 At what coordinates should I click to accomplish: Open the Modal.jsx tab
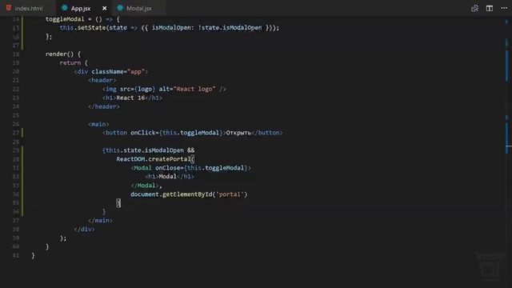coord(138,8)
